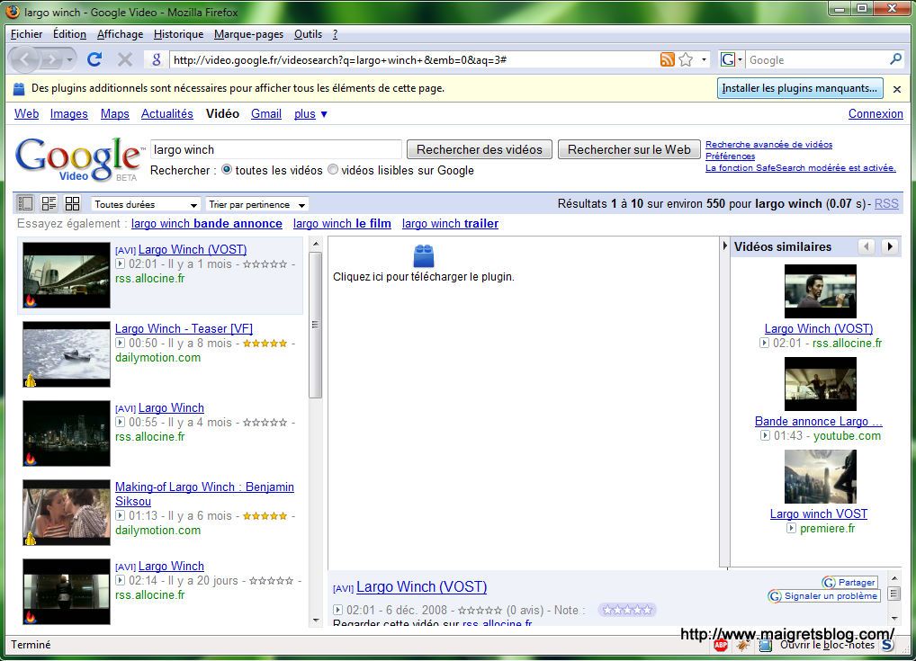Open the Connexion link

(x=876, y=114)
